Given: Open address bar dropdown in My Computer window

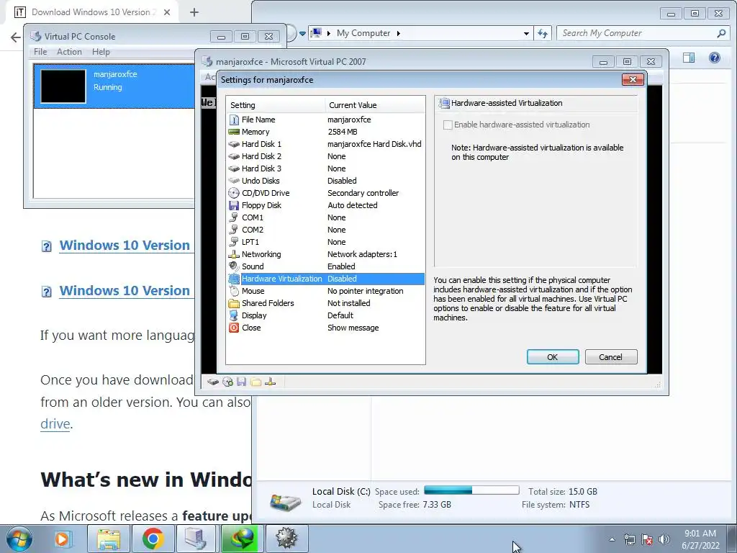Looking at the screenshot, I should [526, 33].
